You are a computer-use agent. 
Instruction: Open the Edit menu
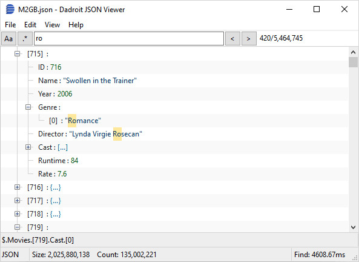(30, 25)
